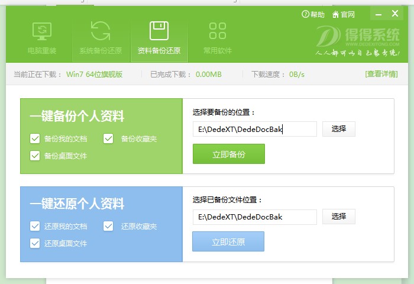Viewport: 414px width, 284px height.
Task: Open the 查看详情 download details link
Action: tap(381, 74)
